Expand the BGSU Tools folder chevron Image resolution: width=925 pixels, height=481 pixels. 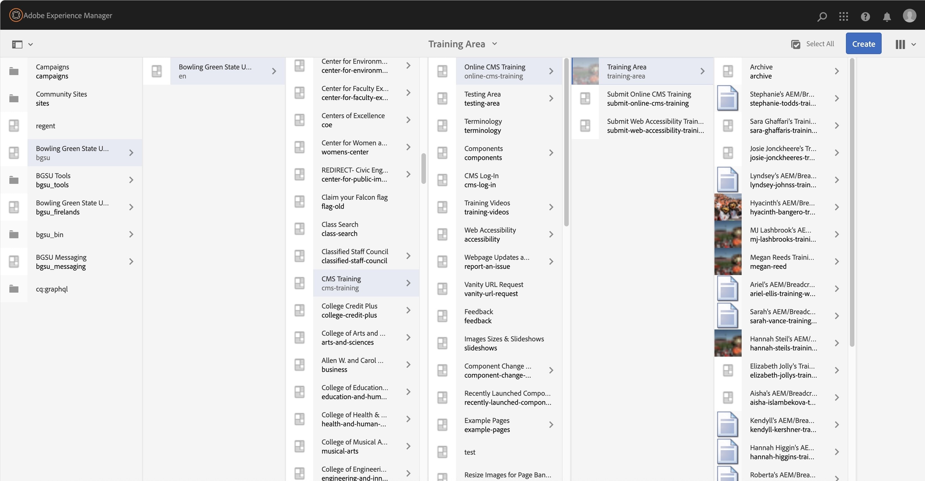tap(131, 180)
